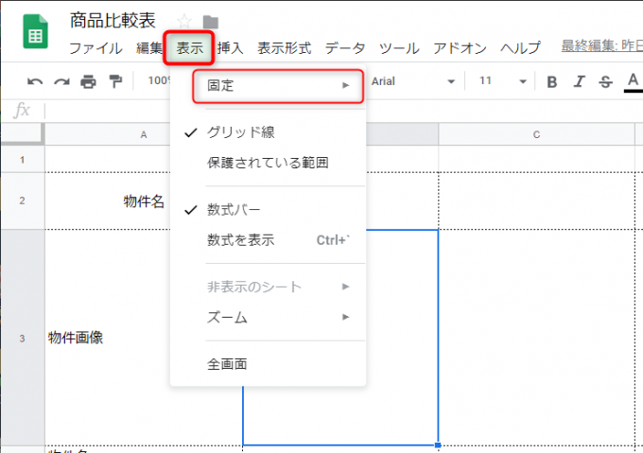The height and width of the screenshot is (453, 643).
Task: Toggle italic formatting
Action: (x=579, y=81)
